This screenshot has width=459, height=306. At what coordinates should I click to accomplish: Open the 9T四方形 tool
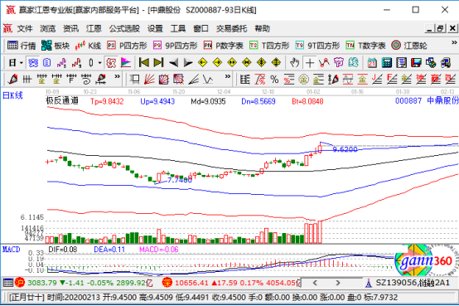click(317, 46)
